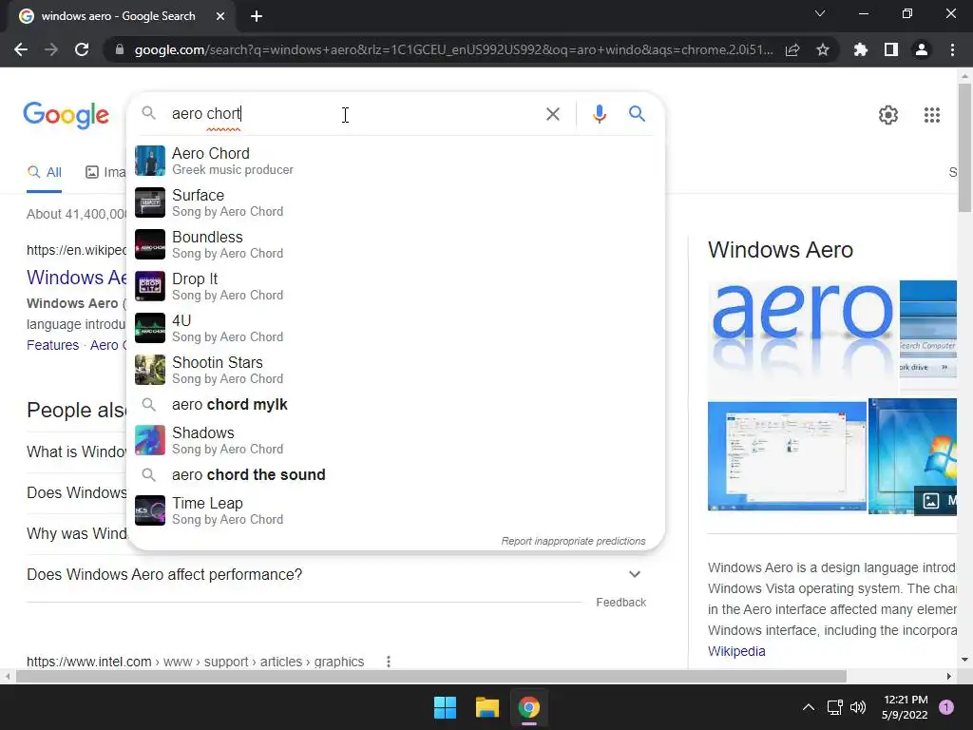Open the tab search chevron

[820, 13]
